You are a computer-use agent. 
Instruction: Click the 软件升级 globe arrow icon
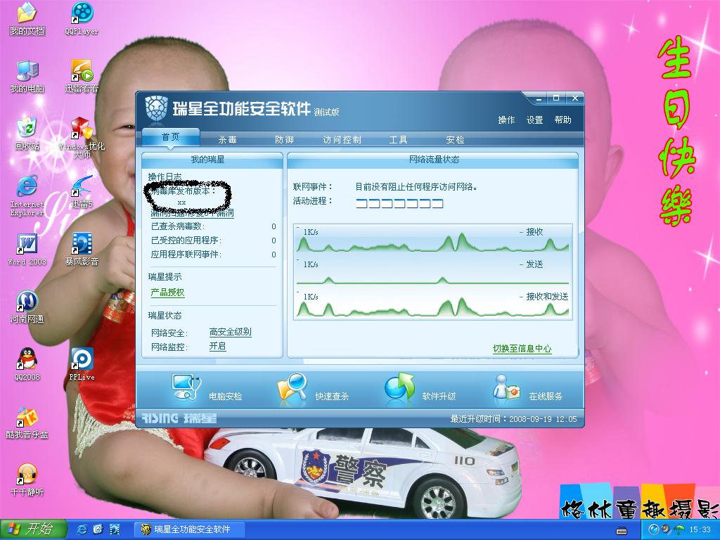pos(399,387)
